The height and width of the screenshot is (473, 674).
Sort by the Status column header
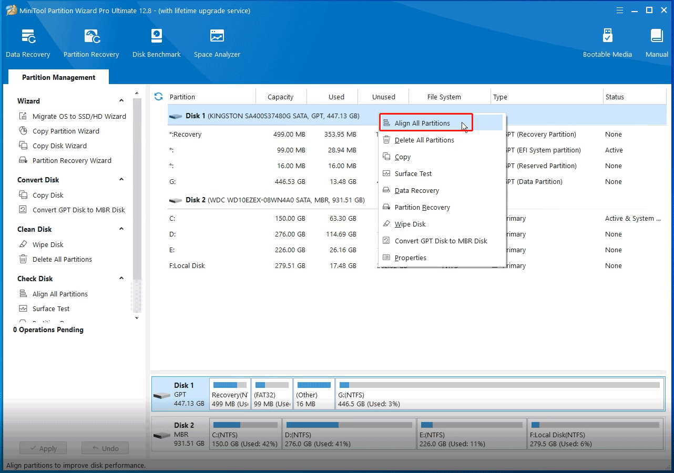click(x=635, y=97)
